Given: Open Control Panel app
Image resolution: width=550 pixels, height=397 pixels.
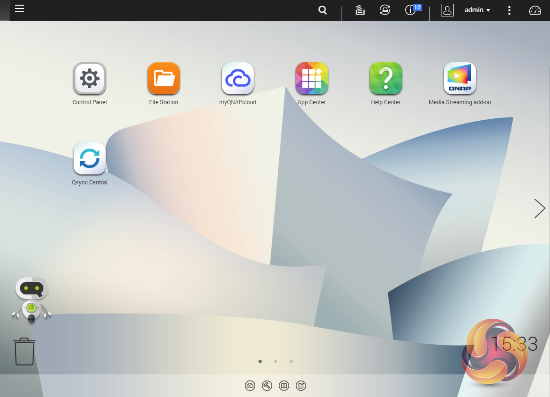Looking at the screenshot, I should 90,79.
